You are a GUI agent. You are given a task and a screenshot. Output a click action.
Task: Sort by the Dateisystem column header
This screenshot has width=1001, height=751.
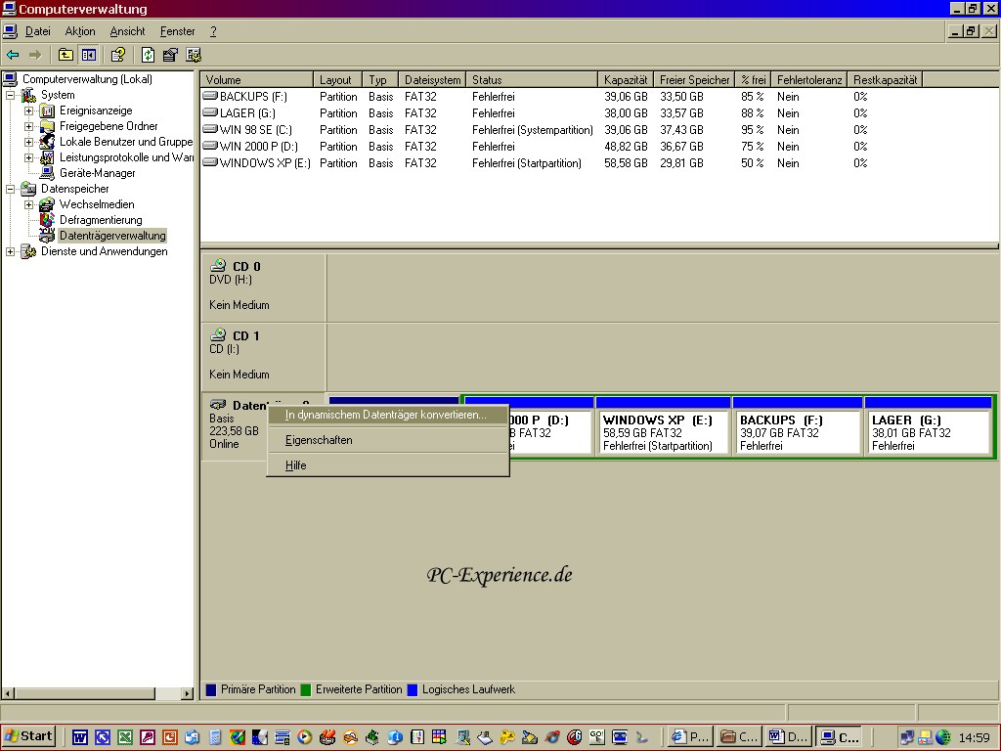pyautogui.click(x=432, y=80)
